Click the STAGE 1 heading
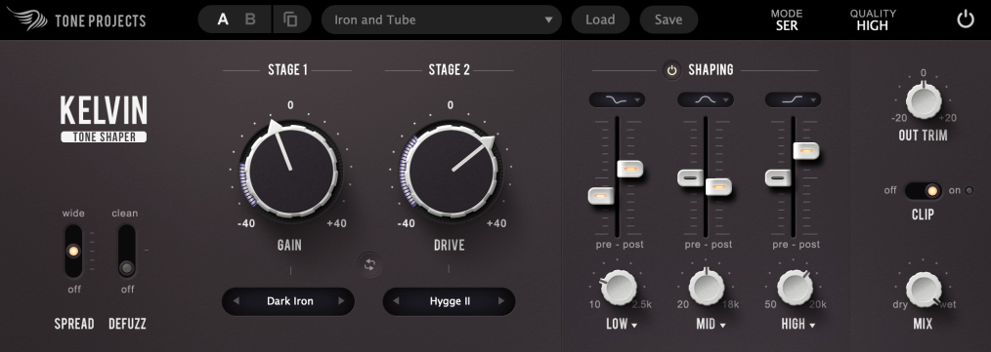991x352 pixels. point(287,70)
